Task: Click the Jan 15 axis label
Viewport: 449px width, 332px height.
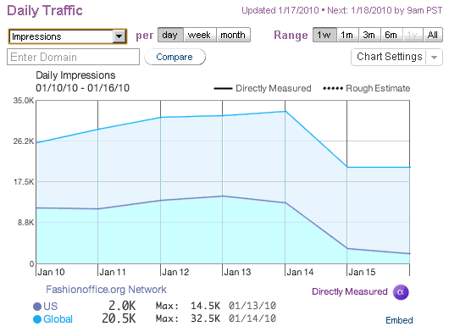Action: tap(362, 272)
